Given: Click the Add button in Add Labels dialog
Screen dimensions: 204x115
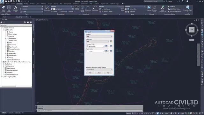Looking at the screenshot, I should pyautogui.click(x=90, y=73).
